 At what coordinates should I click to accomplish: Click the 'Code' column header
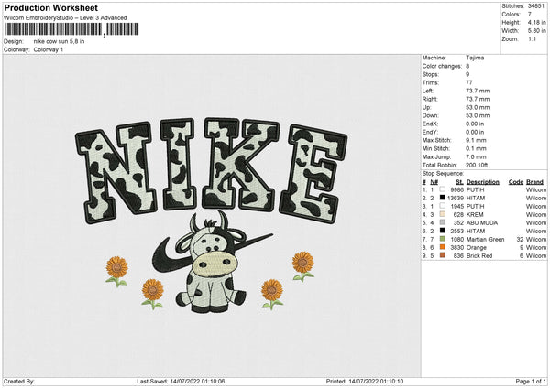click(515, 182)
